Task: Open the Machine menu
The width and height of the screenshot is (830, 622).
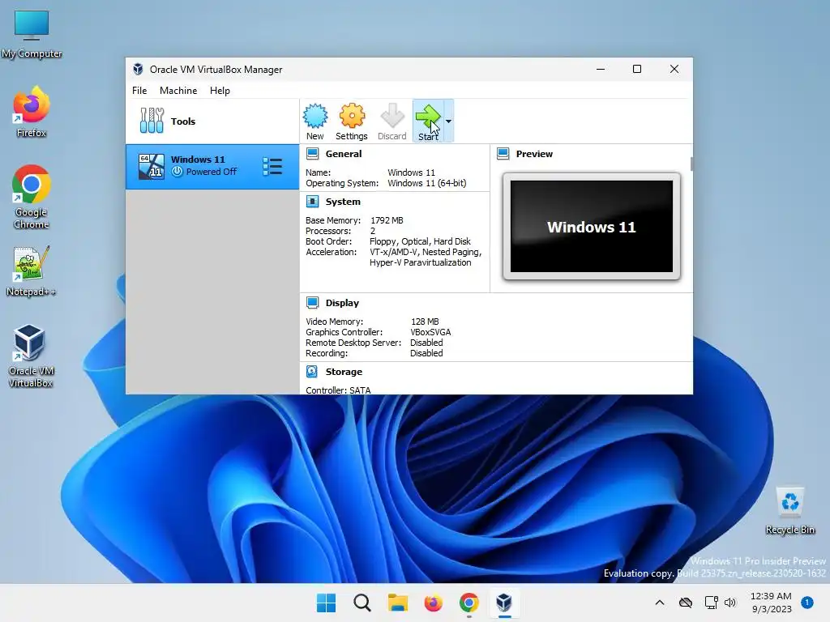Action: 178,91
